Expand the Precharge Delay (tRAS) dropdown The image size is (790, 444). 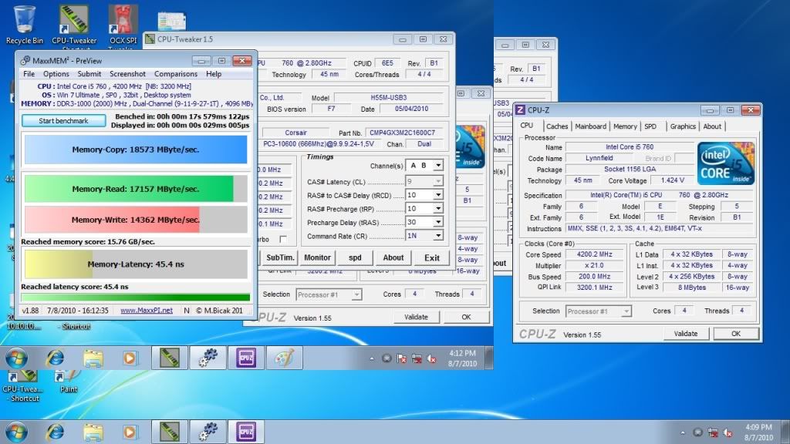[438, 223]
